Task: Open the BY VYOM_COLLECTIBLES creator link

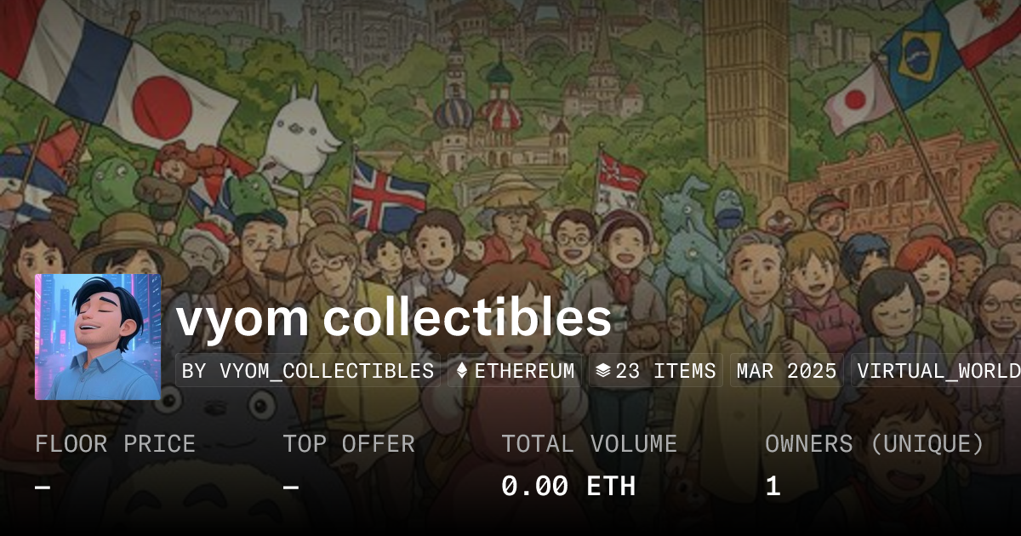Action: (x=308, y=371)
